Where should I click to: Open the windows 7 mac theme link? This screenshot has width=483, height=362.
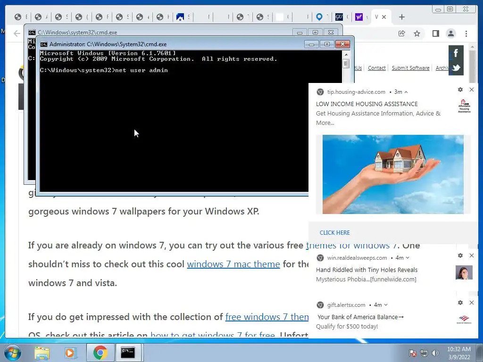(x=233, y=264)
